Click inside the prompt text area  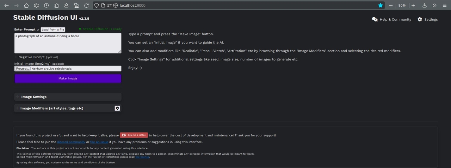pos(68,43)
